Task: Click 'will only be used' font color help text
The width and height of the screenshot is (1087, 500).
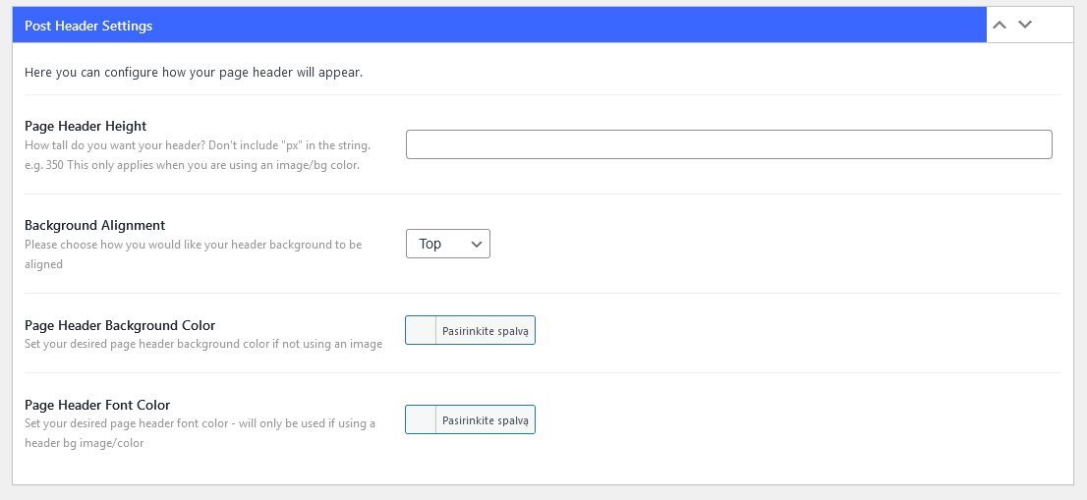Action: pos(200,433)
